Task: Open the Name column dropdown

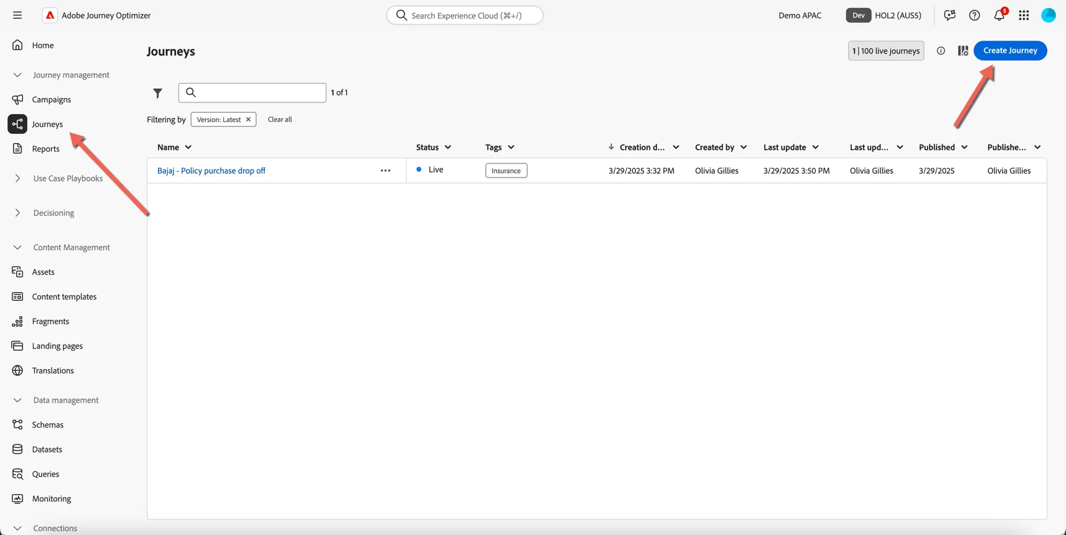Action: pos(188,147)
